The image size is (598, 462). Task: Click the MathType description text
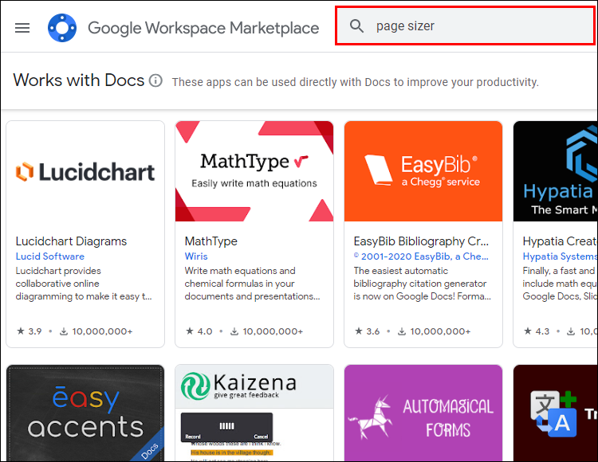pos(253,284)
